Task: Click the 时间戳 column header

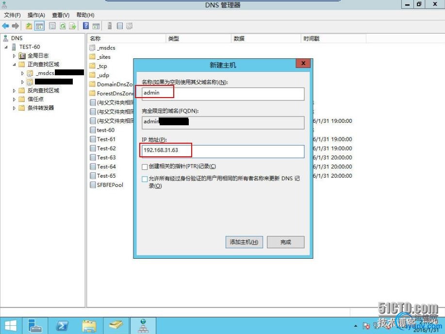Action: tap(333, 38)
